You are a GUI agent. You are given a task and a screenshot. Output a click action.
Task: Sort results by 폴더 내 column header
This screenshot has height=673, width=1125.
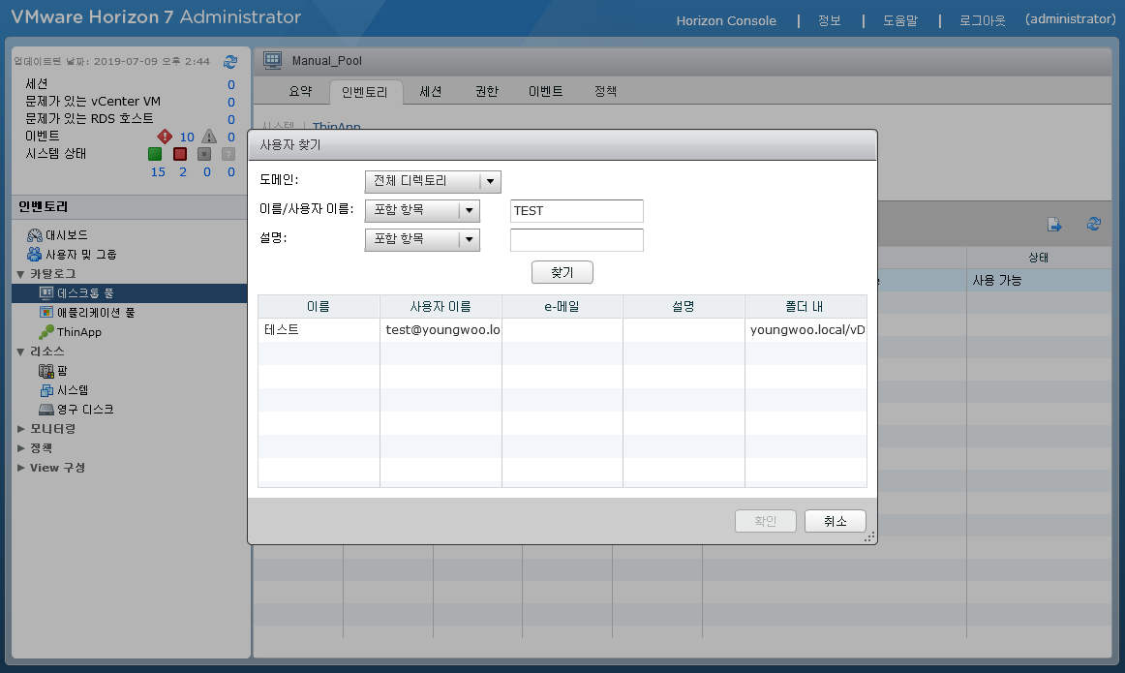[806, 306]
